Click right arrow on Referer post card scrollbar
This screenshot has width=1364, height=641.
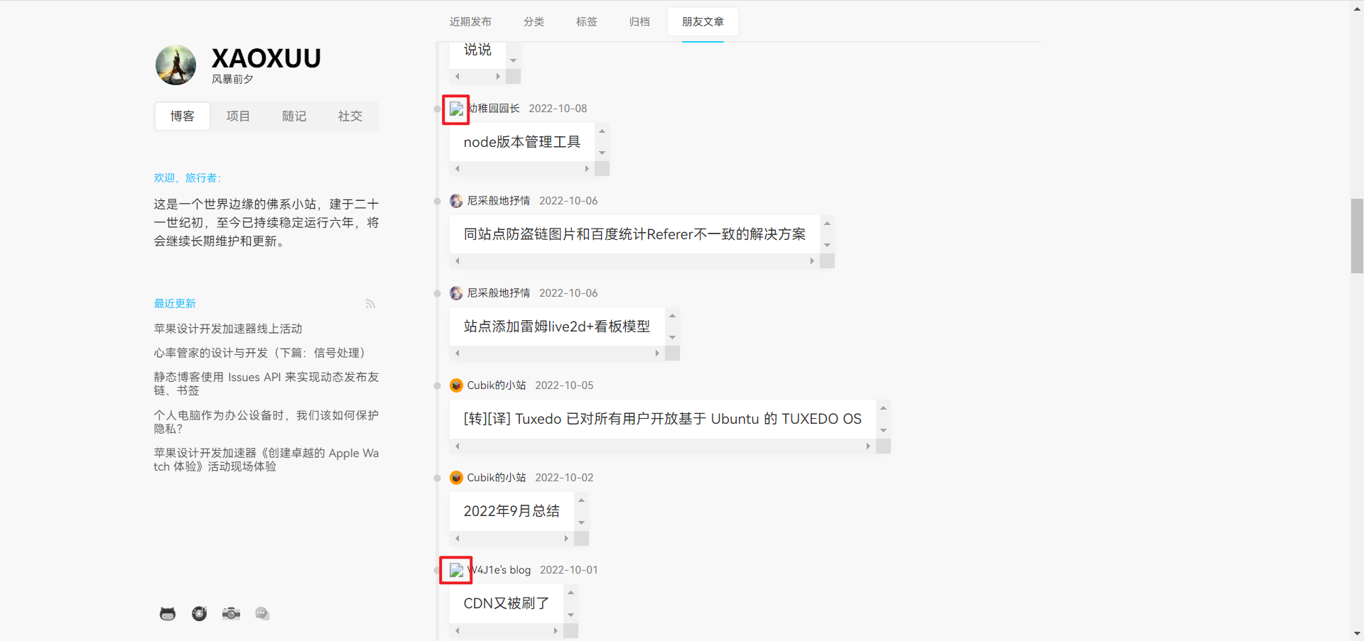[812, 261]
